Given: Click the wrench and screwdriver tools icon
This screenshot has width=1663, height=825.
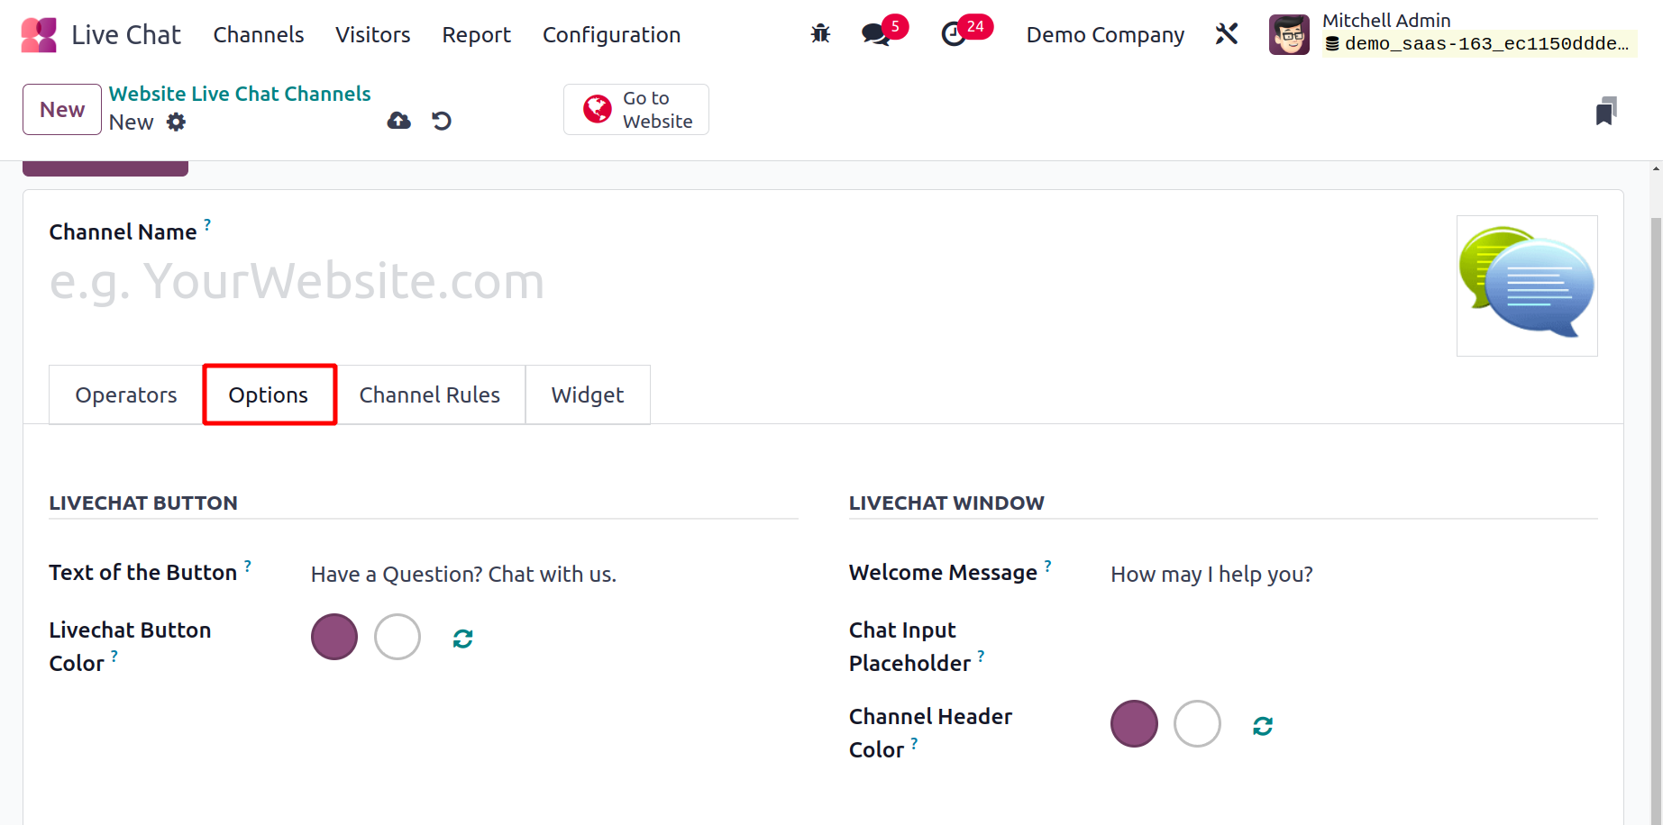Looking at the screenshot, I should (1226, 34).
